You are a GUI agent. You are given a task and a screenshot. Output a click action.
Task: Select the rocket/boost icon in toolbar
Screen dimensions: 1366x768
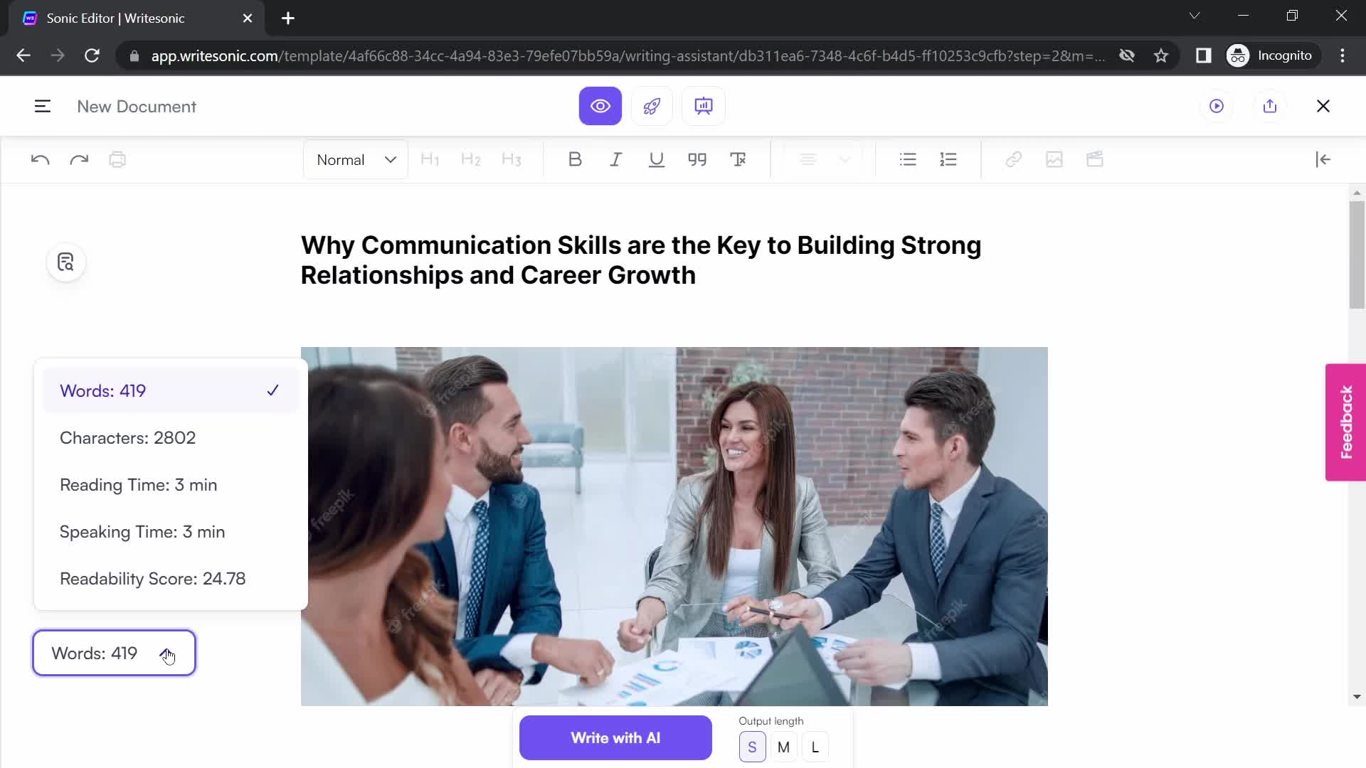click(x=652, y=106)
